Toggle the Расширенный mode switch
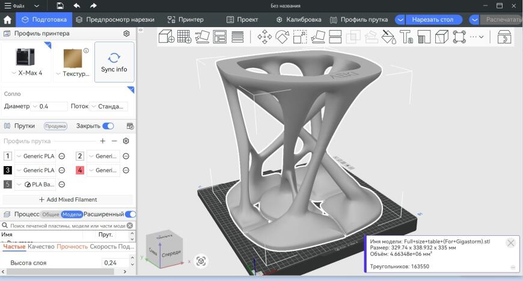523x281 pixels. [x=130, y=214]
